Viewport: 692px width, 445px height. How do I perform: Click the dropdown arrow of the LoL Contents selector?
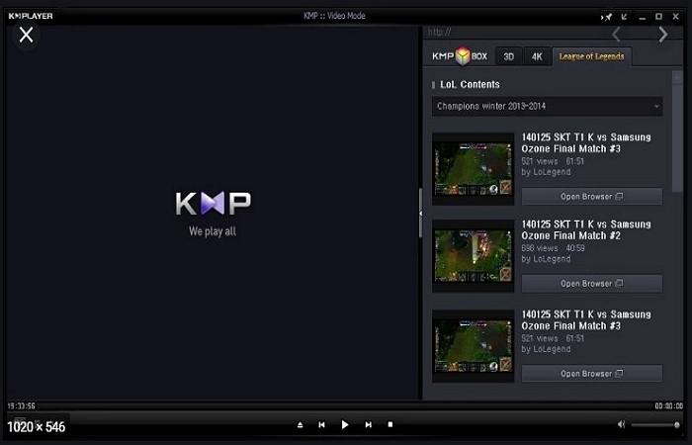(656, 107)
